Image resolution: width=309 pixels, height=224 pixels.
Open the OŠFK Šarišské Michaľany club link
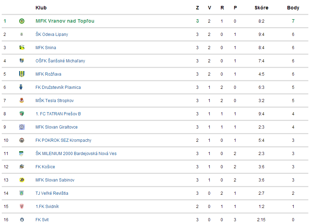[x=60, y=61]
